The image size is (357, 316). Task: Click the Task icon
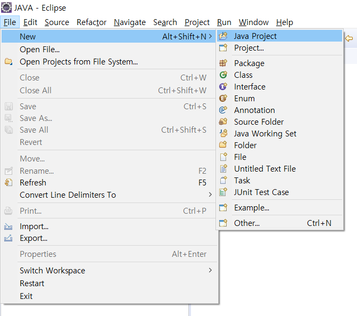point(223,180)
